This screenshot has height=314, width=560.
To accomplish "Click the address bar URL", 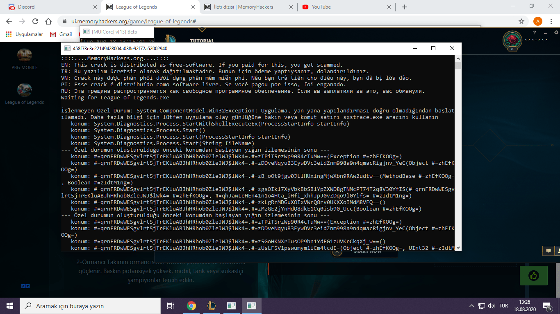I will coord(134,21).
